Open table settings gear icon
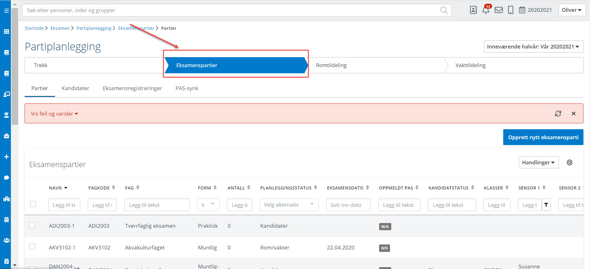 pyautogui.click(x=569, y=162)
